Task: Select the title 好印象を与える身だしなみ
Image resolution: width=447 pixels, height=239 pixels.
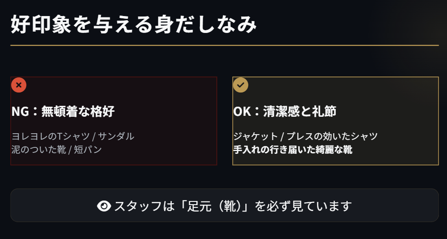Action: [133, 24]
